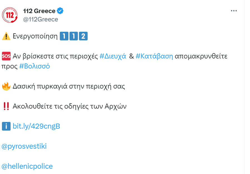
Task: Open the @hellenicpolice mention
Action: coord(27,166)
